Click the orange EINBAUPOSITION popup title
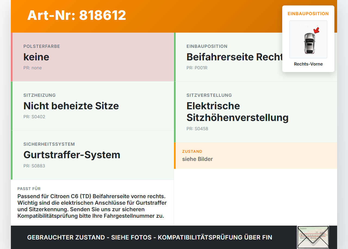Viewport: 348px width, 249px height. (308, 14)
